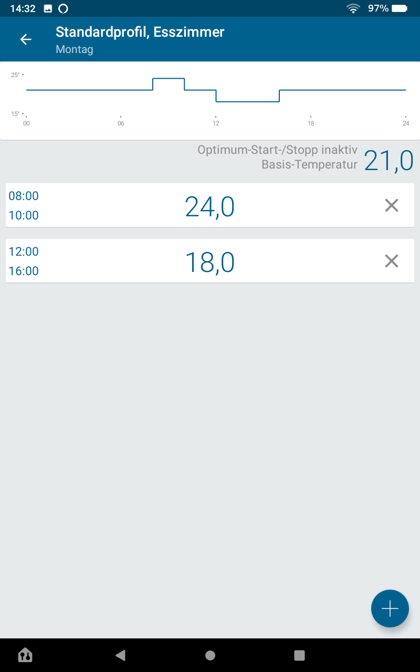420x672 pixels.
Task: Change the 08:00 start time
Action: point(24,196)
